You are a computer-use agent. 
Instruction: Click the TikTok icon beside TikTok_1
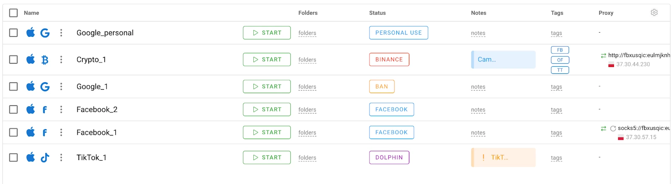(x=45, y=158)
